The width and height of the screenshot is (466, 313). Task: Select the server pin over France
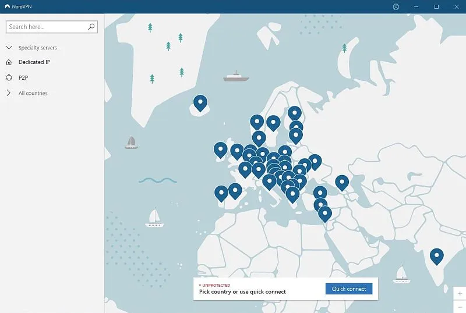click(x=245, y=169)
